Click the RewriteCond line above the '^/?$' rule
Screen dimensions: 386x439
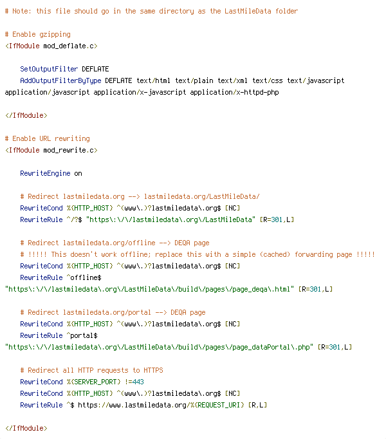coord(130,209)
